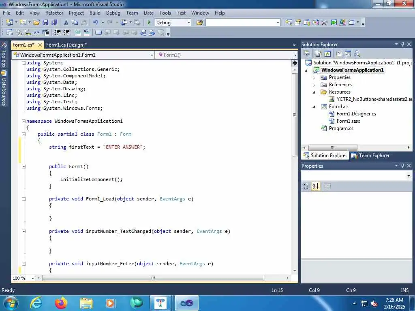415x311 pixels.
Task: Cut selection with the scissors icon
Action: point(66,23)
